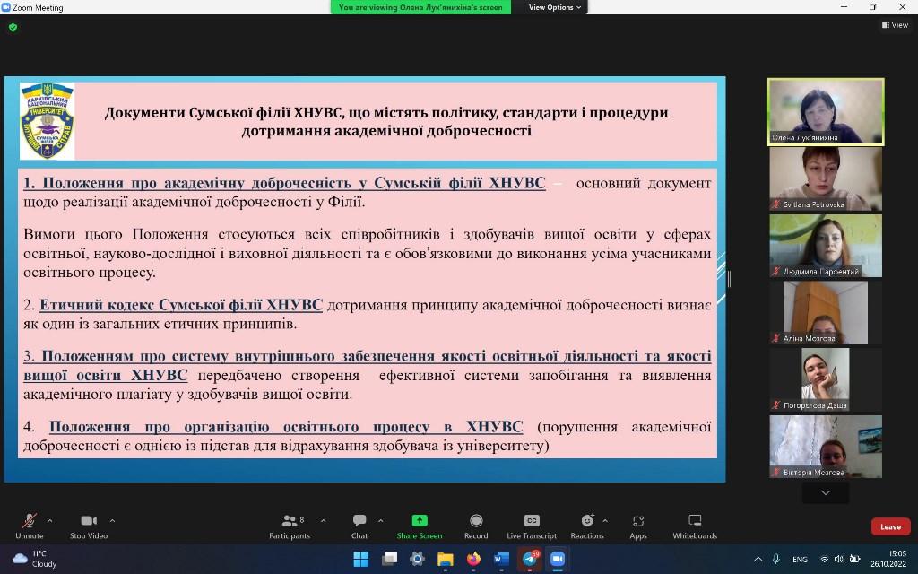Click the green Share Screen button
Image resolution: width=918 pixels, height=574 pixels.
pyautogui.click(x=420, y=526)
